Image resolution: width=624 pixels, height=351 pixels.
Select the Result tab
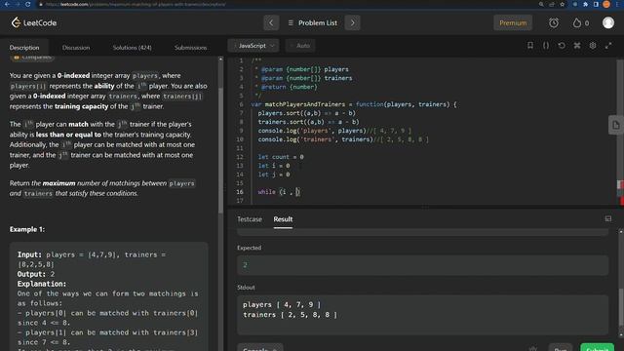click(x=283, y=219)
